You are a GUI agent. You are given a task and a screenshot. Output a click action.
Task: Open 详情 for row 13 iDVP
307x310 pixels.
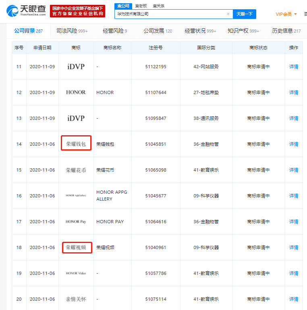pyautogui.click(x=294, y=118)
